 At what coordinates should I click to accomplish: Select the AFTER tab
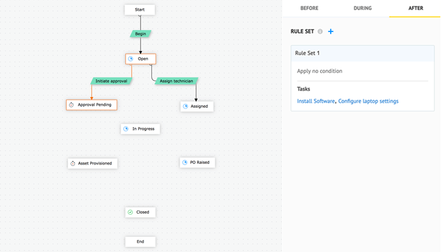pos(415,8)
